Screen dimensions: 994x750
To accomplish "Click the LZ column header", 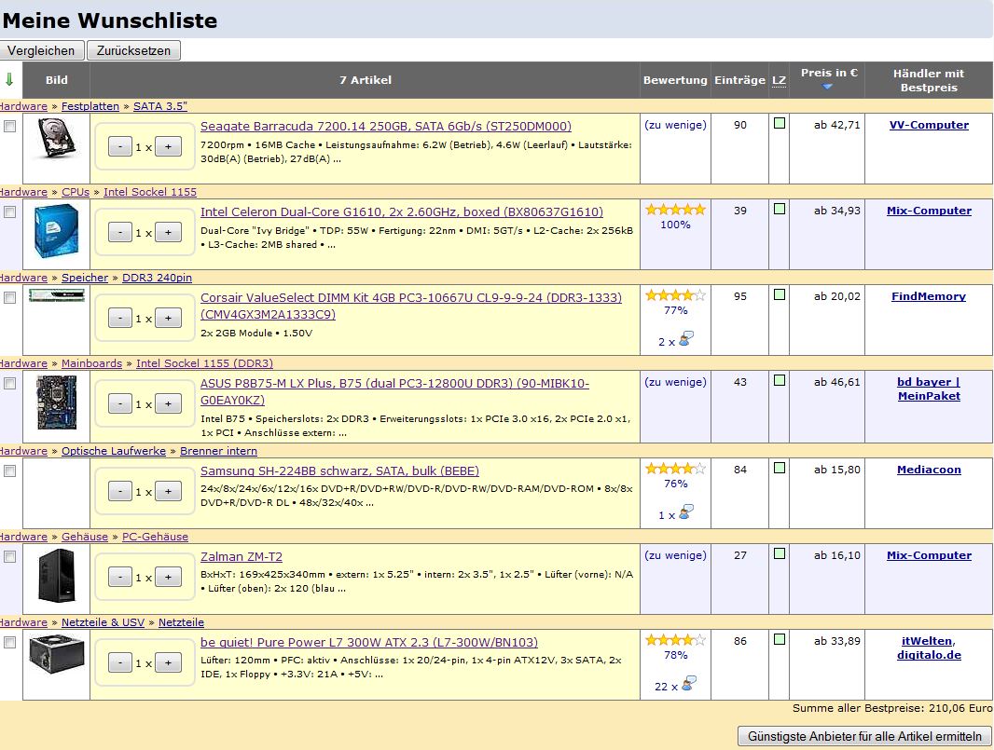I will pyautogui.click(x=780, y=80).
